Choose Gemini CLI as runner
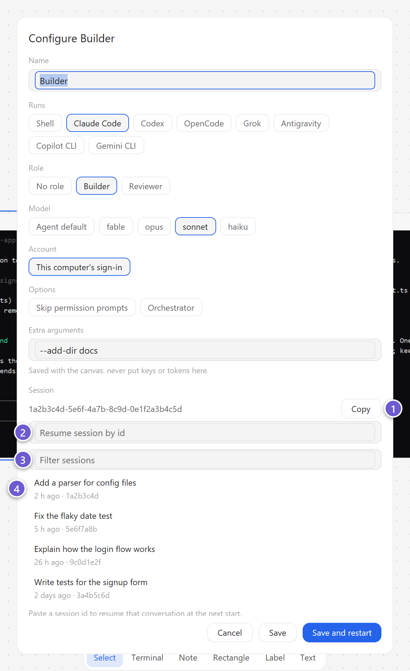Image resolution: width=410 pixels, height=671 pixels. 116,146
